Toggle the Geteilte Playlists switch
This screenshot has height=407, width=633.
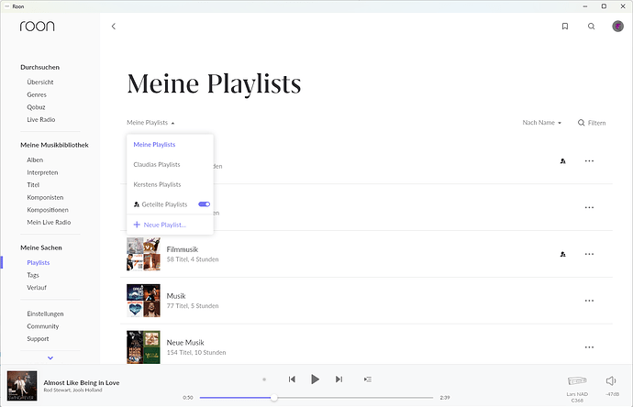tap(205, 204)
